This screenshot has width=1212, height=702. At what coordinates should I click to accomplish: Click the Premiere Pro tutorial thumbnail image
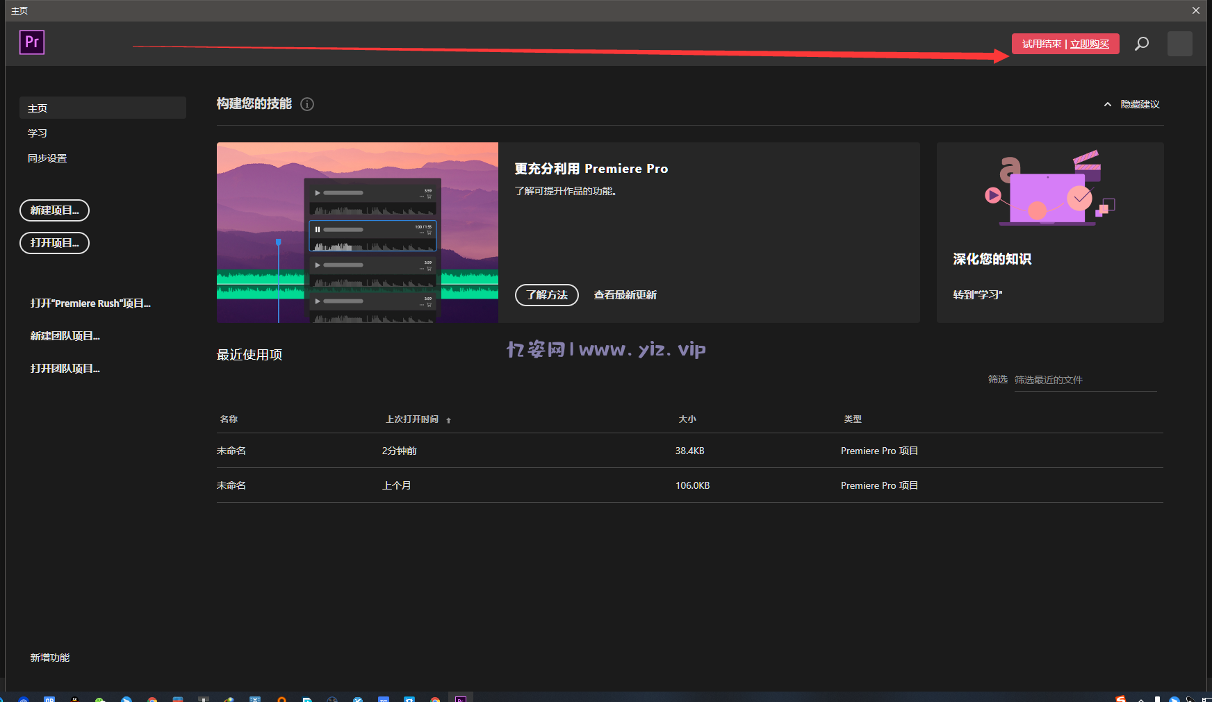point(357,233)
